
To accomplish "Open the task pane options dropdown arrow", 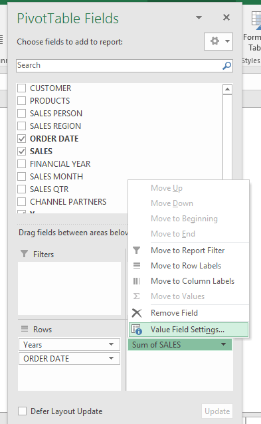I will click(x=199, y=18).
